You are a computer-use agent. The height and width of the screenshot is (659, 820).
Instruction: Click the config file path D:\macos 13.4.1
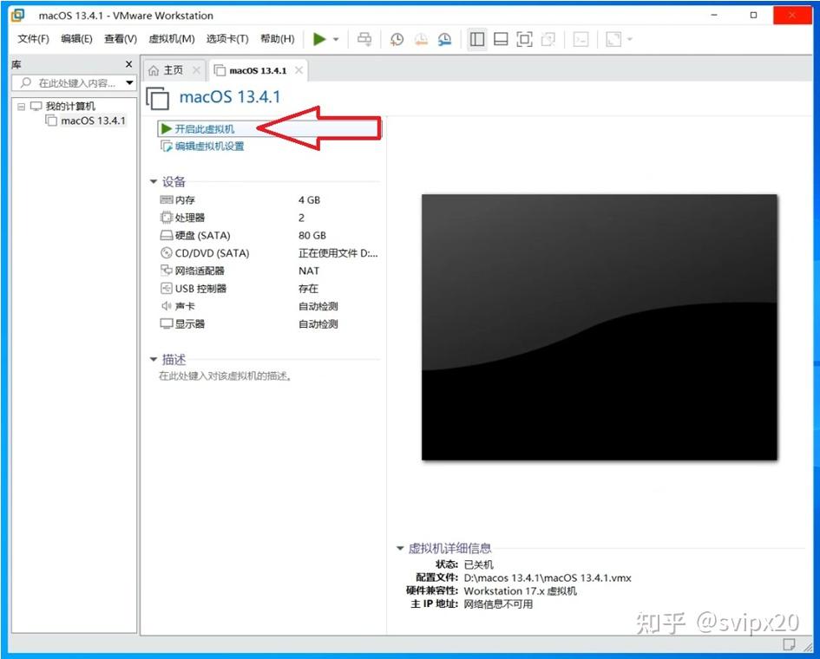click(x=548, y=578)
